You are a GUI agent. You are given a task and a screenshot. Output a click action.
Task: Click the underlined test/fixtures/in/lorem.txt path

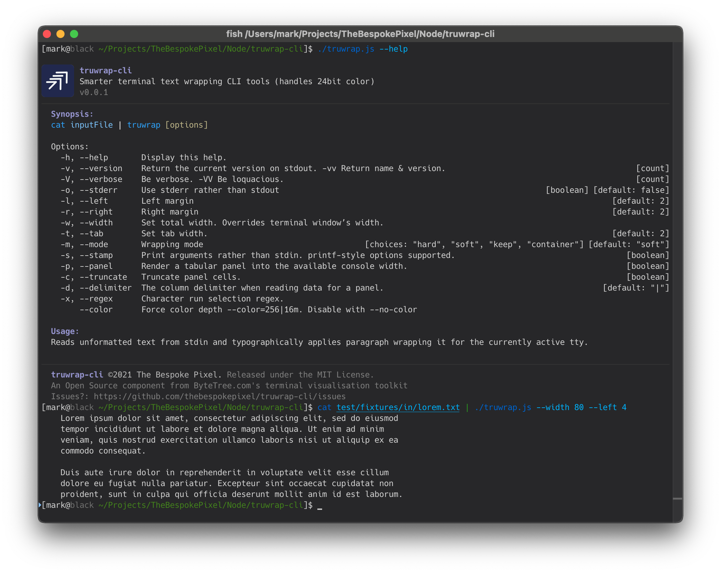tap(398, 407)
